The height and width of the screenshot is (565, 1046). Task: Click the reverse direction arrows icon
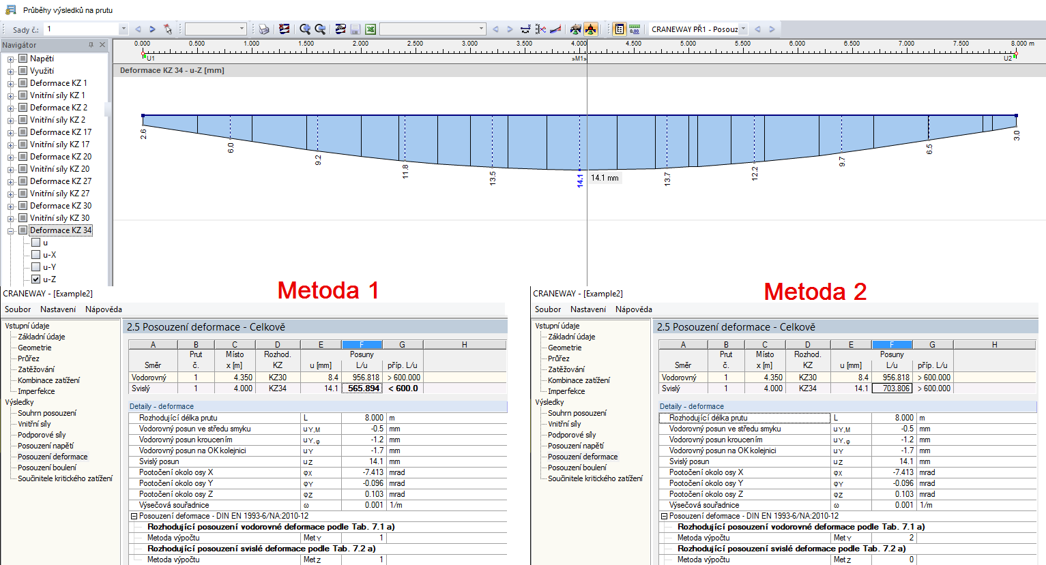click(525, 29)
